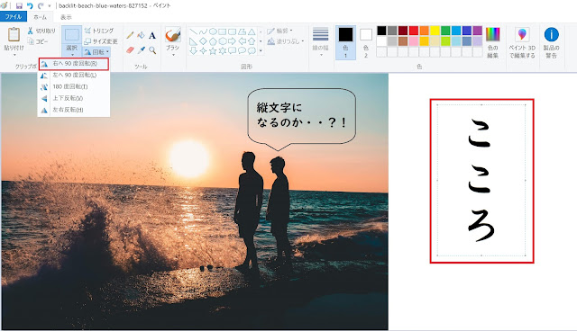Click the トリミング crop button
Image resolution: width=577 pixels, height=331 pixels.
point(99,31)
